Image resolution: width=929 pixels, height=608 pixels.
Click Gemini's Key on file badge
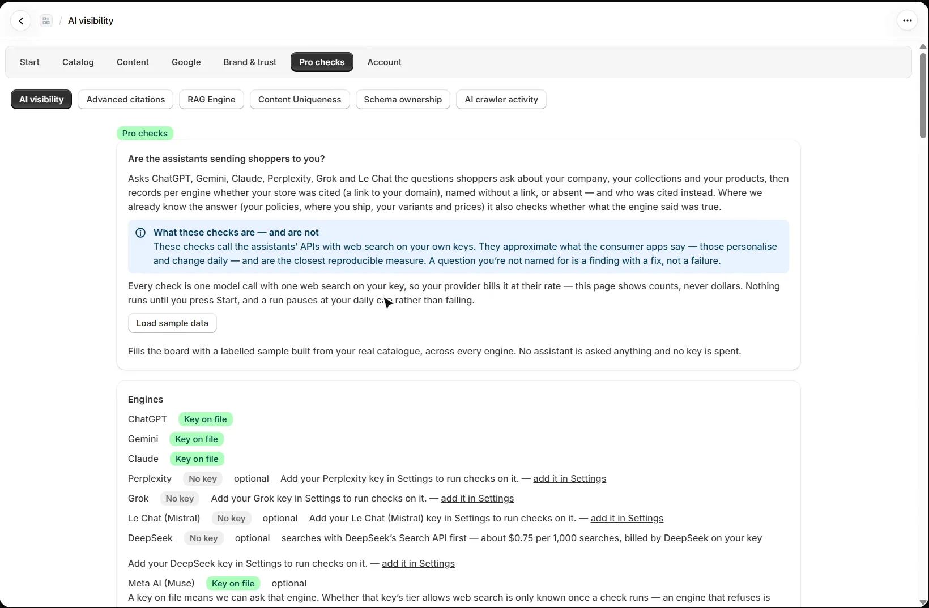pyautogui.click(x=197, y=439)
